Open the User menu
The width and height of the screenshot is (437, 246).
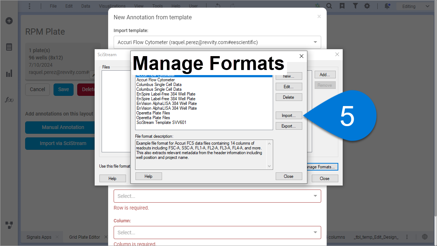point(193,6)
